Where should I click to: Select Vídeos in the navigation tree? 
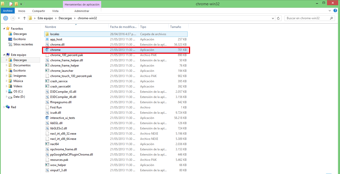click(x=18, y=86)
